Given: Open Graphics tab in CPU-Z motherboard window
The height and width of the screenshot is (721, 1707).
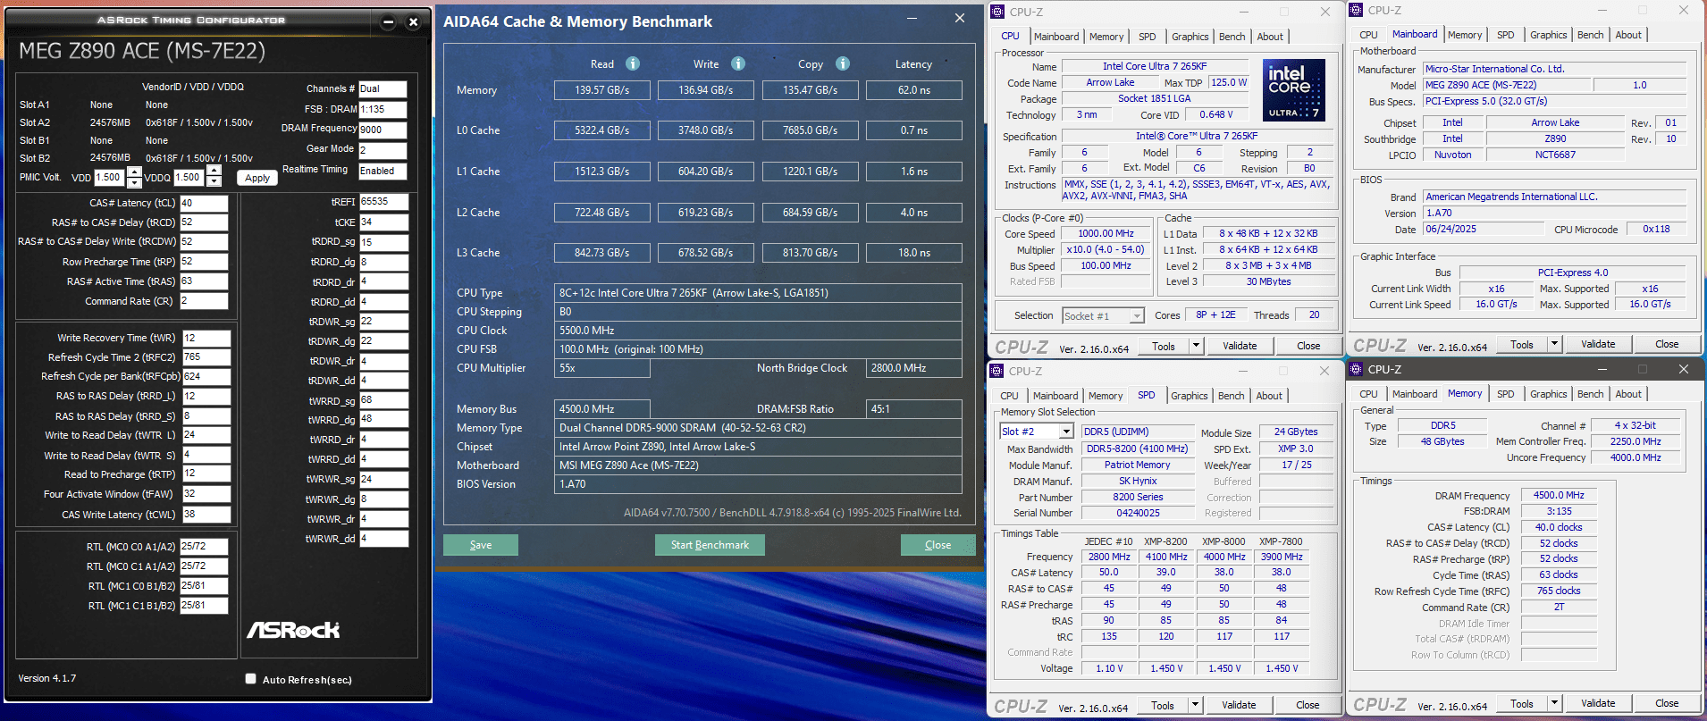Looking at the screenshot, I should pyautogui.click(x=1548, y=35).
